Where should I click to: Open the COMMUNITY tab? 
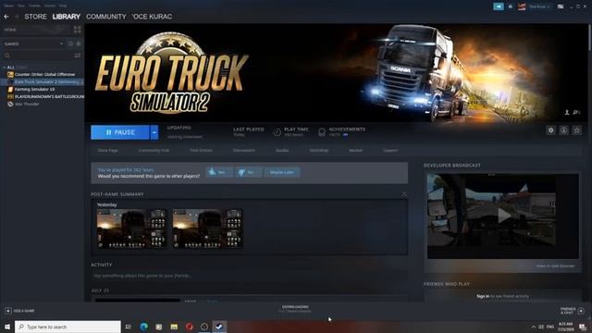pos(106,17)
